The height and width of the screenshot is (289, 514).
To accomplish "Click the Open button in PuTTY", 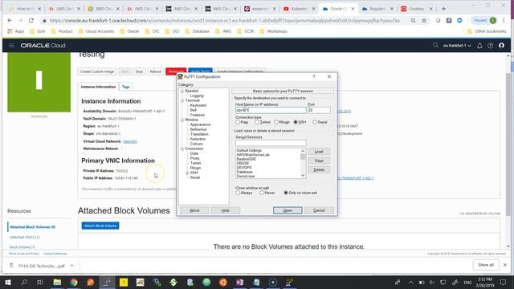I will click(x=288, y=210).
